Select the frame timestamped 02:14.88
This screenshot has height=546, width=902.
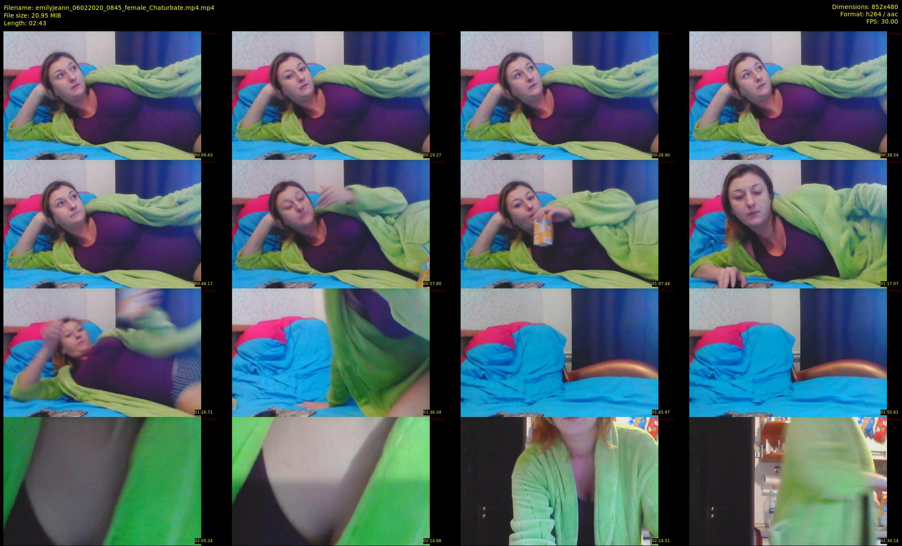tap(331, 481)
